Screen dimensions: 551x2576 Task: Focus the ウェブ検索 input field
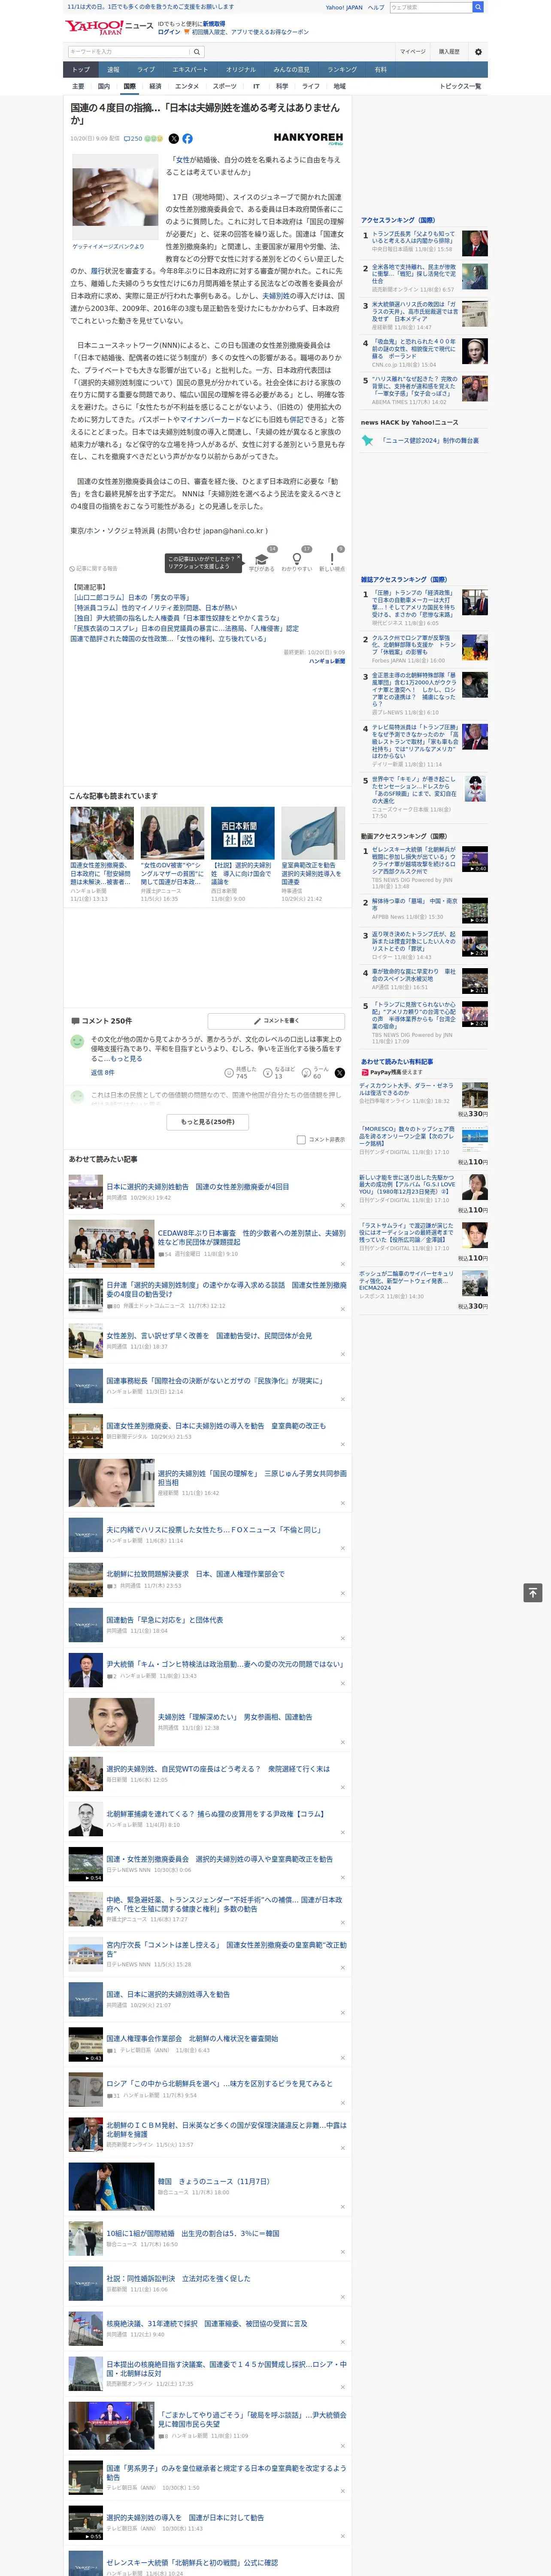click(x=431, y=7)
